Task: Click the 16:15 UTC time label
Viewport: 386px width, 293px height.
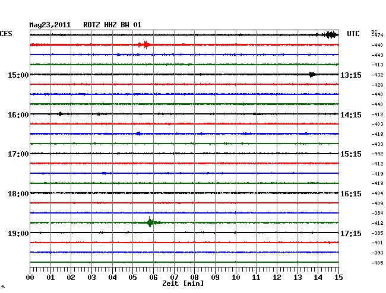Action: (351, 194)
